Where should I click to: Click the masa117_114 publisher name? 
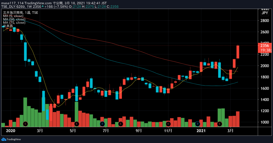(12, 3)
